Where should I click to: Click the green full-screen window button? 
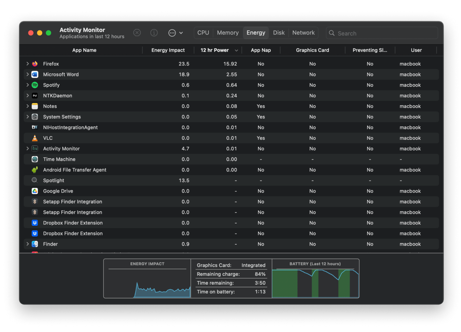pos(49,33)
